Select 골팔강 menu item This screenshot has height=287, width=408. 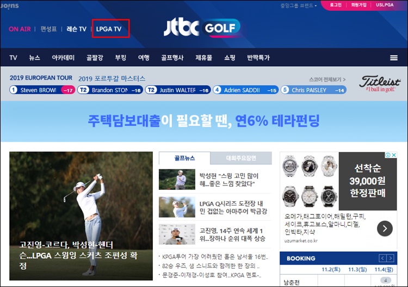[x=95, y=58]
